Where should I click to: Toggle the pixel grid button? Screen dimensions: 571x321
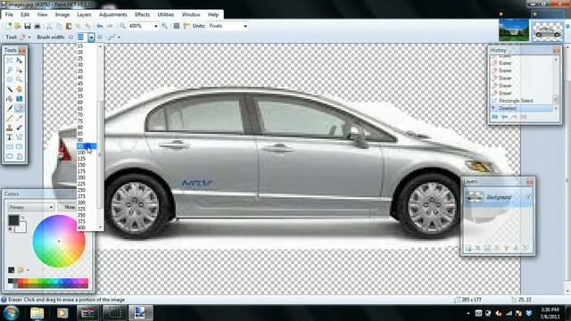(x=177, y=26)
